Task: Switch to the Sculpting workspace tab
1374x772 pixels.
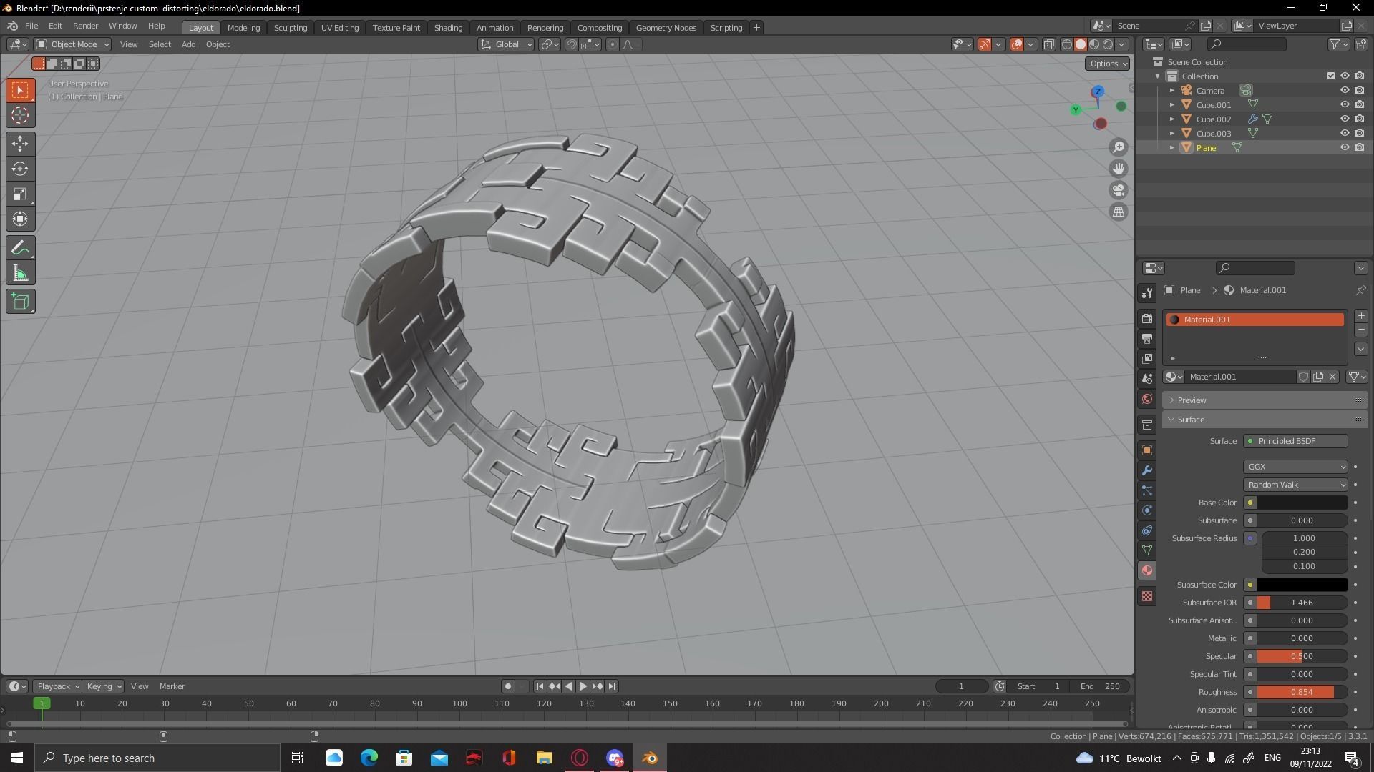Action: tap(290, 27)
